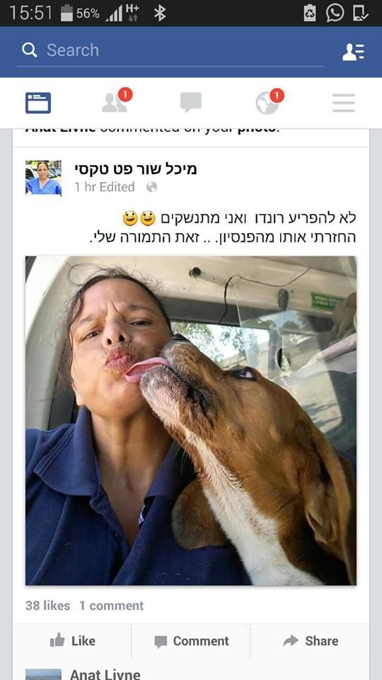Open the Messages chat bubble icon
The image size is (382, 680).
(191, 102)
